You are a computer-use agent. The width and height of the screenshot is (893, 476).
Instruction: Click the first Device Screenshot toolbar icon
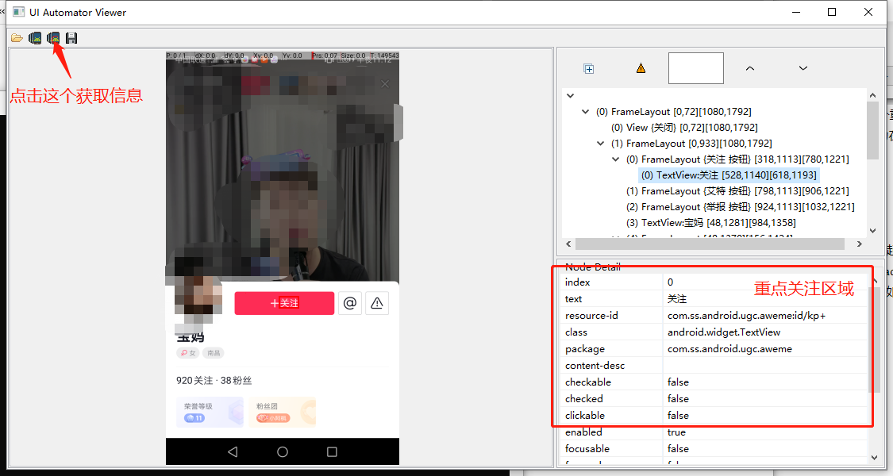[x=35, y=38]
